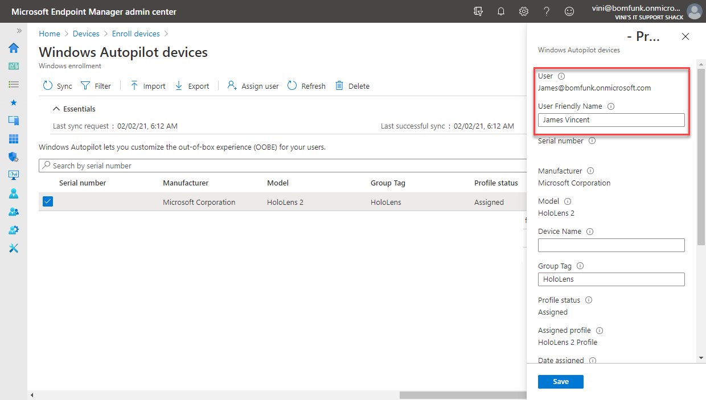Click Microsoft Corporation cell in table row
This screenshot has width=706, height=400.
pyautogui.click(x=199, y=202)
